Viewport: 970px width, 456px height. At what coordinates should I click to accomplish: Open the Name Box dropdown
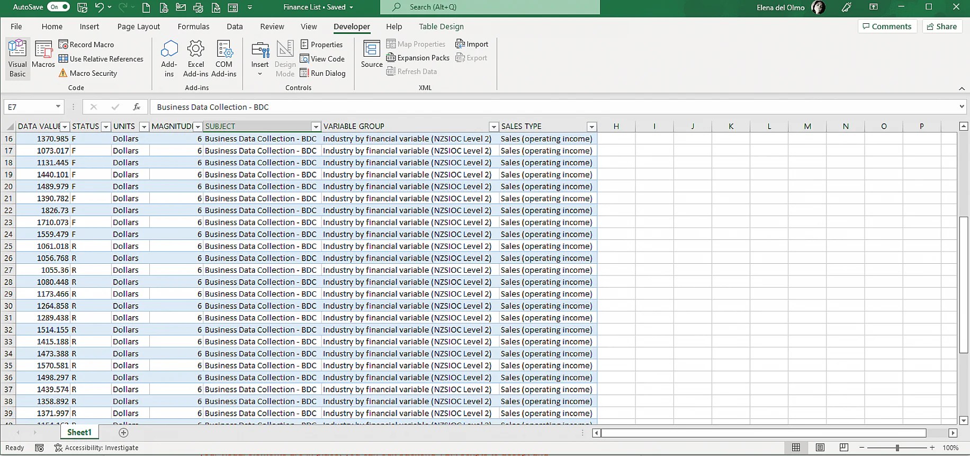(58, 106)
